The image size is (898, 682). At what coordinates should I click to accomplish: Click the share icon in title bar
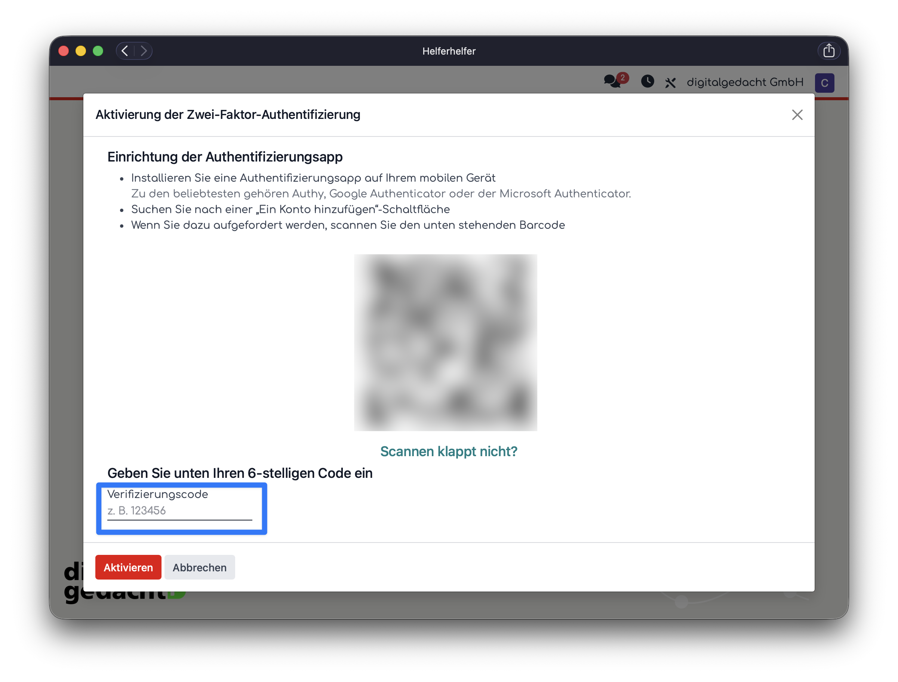(x=828, y=51)
